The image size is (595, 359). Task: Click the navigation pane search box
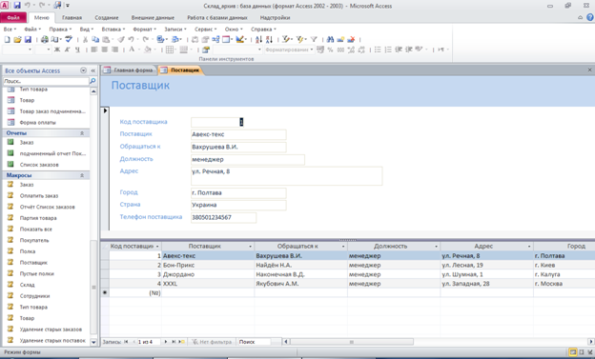pos(46,81)
